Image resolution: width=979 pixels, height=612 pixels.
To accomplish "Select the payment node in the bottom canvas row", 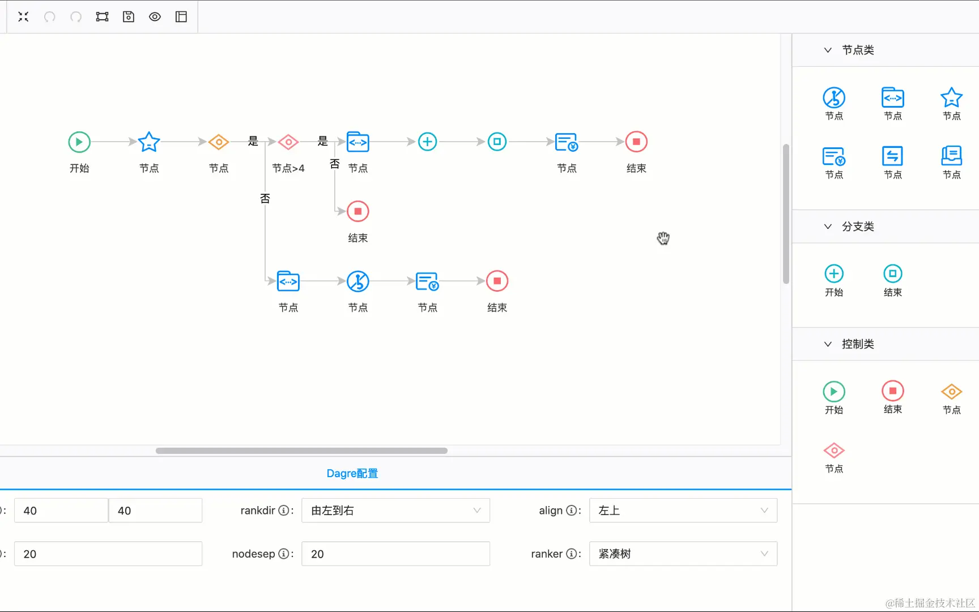I will tap(428, 281).
